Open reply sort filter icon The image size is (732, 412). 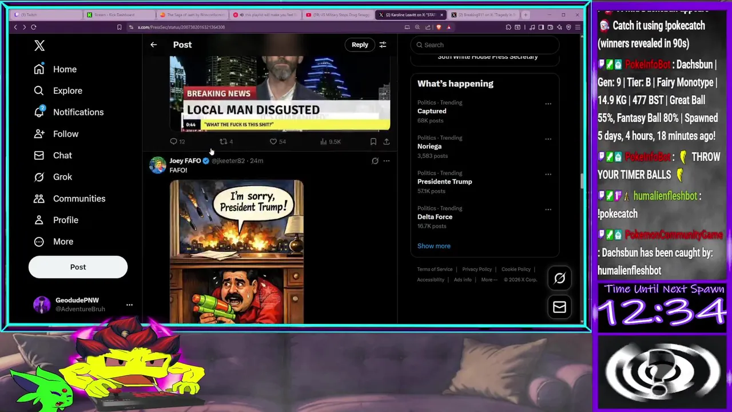[383, 45]
